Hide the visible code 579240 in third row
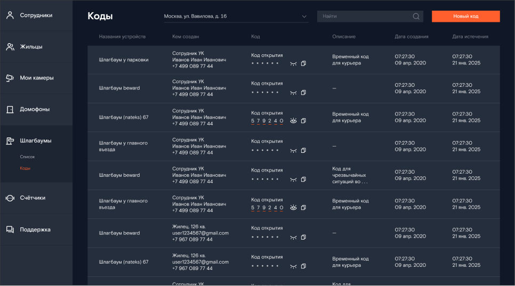515x286 pixels. point(293,121)
